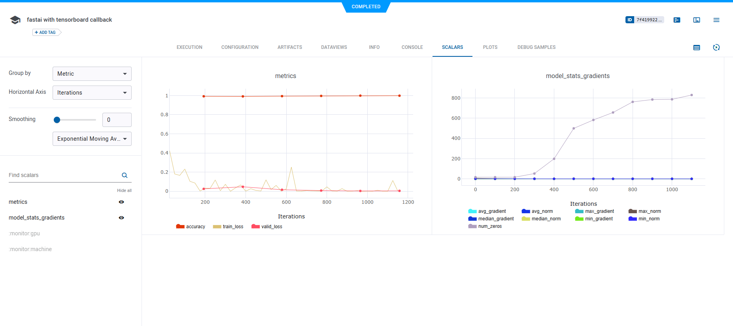The image size is (733, 326).
Task: Click the Smoothing value input field
Action: (117, 120)
